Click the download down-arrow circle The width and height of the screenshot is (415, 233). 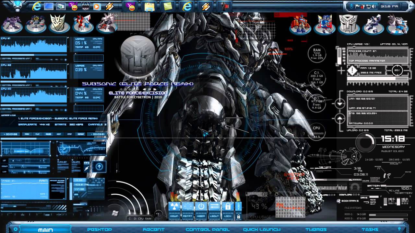tap(340, 104)
